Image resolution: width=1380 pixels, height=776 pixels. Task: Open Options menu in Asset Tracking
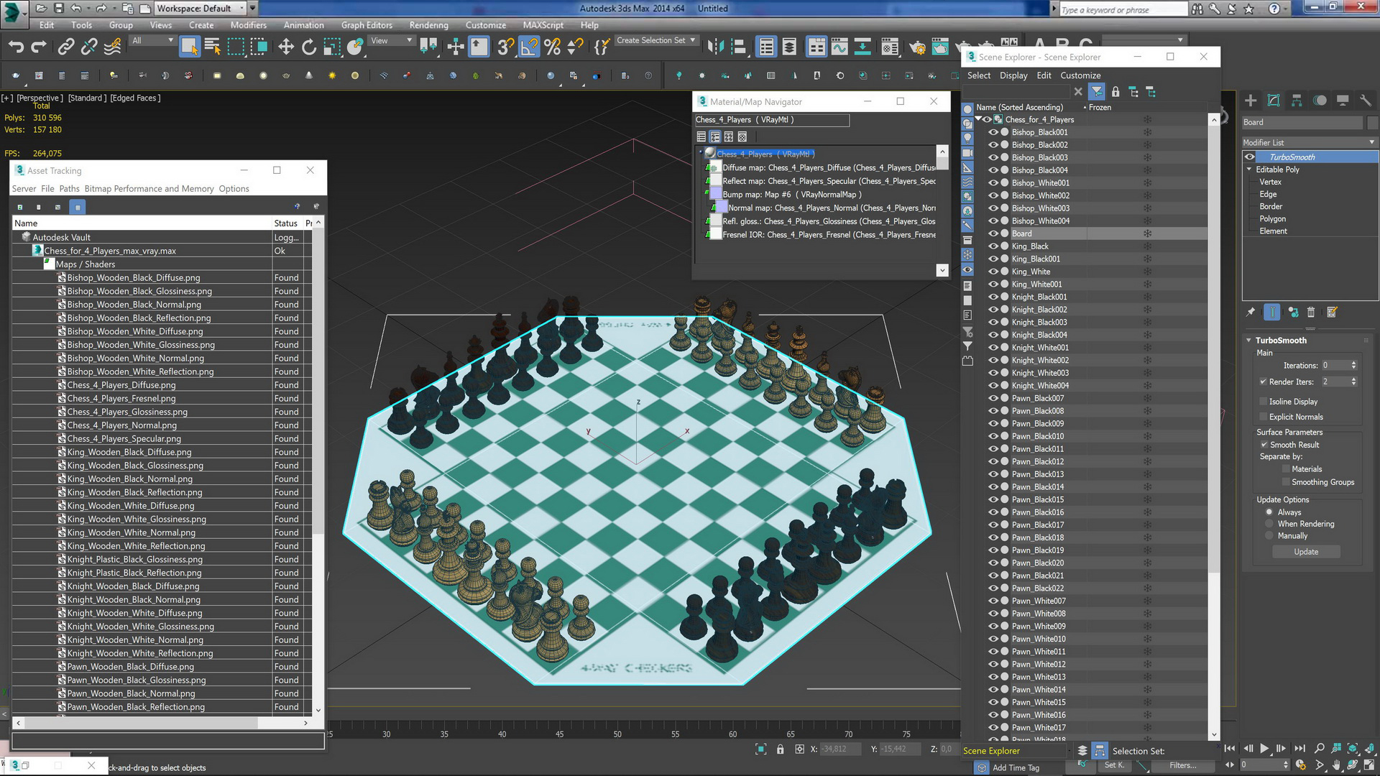coord(234,189)
